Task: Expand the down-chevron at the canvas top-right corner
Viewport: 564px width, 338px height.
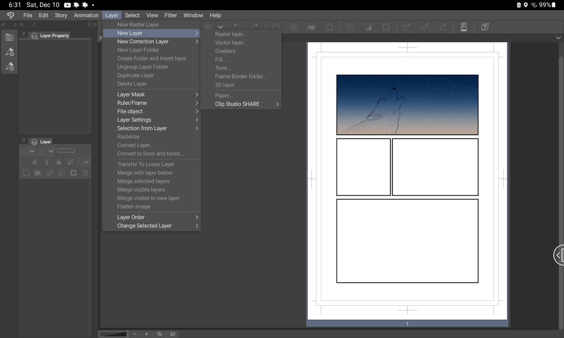Action: click(558, 38)
